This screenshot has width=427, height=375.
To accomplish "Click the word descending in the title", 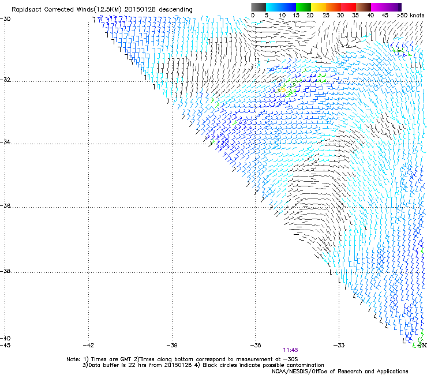I will coord(175,10).
